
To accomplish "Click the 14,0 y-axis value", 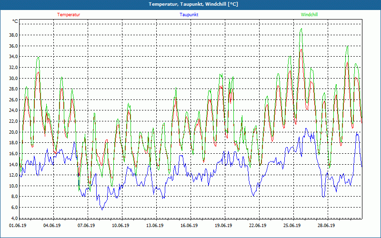I will click(x=13, y=164).
